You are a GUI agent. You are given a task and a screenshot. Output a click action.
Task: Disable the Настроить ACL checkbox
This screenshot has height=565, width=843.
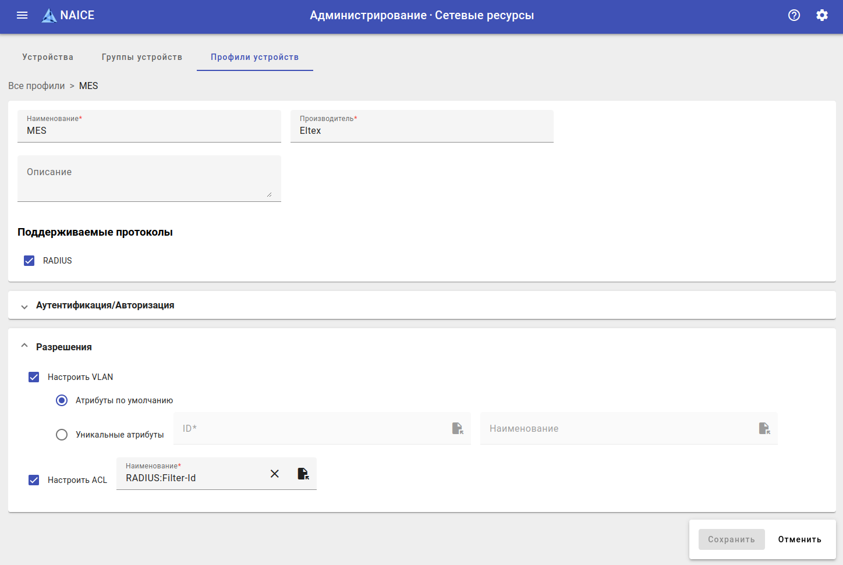[x=34, y=480]
